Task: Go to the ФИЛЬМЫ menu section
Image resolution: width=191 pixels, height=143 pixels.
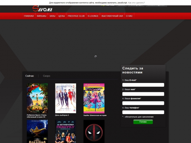Action: pos(41,16)
